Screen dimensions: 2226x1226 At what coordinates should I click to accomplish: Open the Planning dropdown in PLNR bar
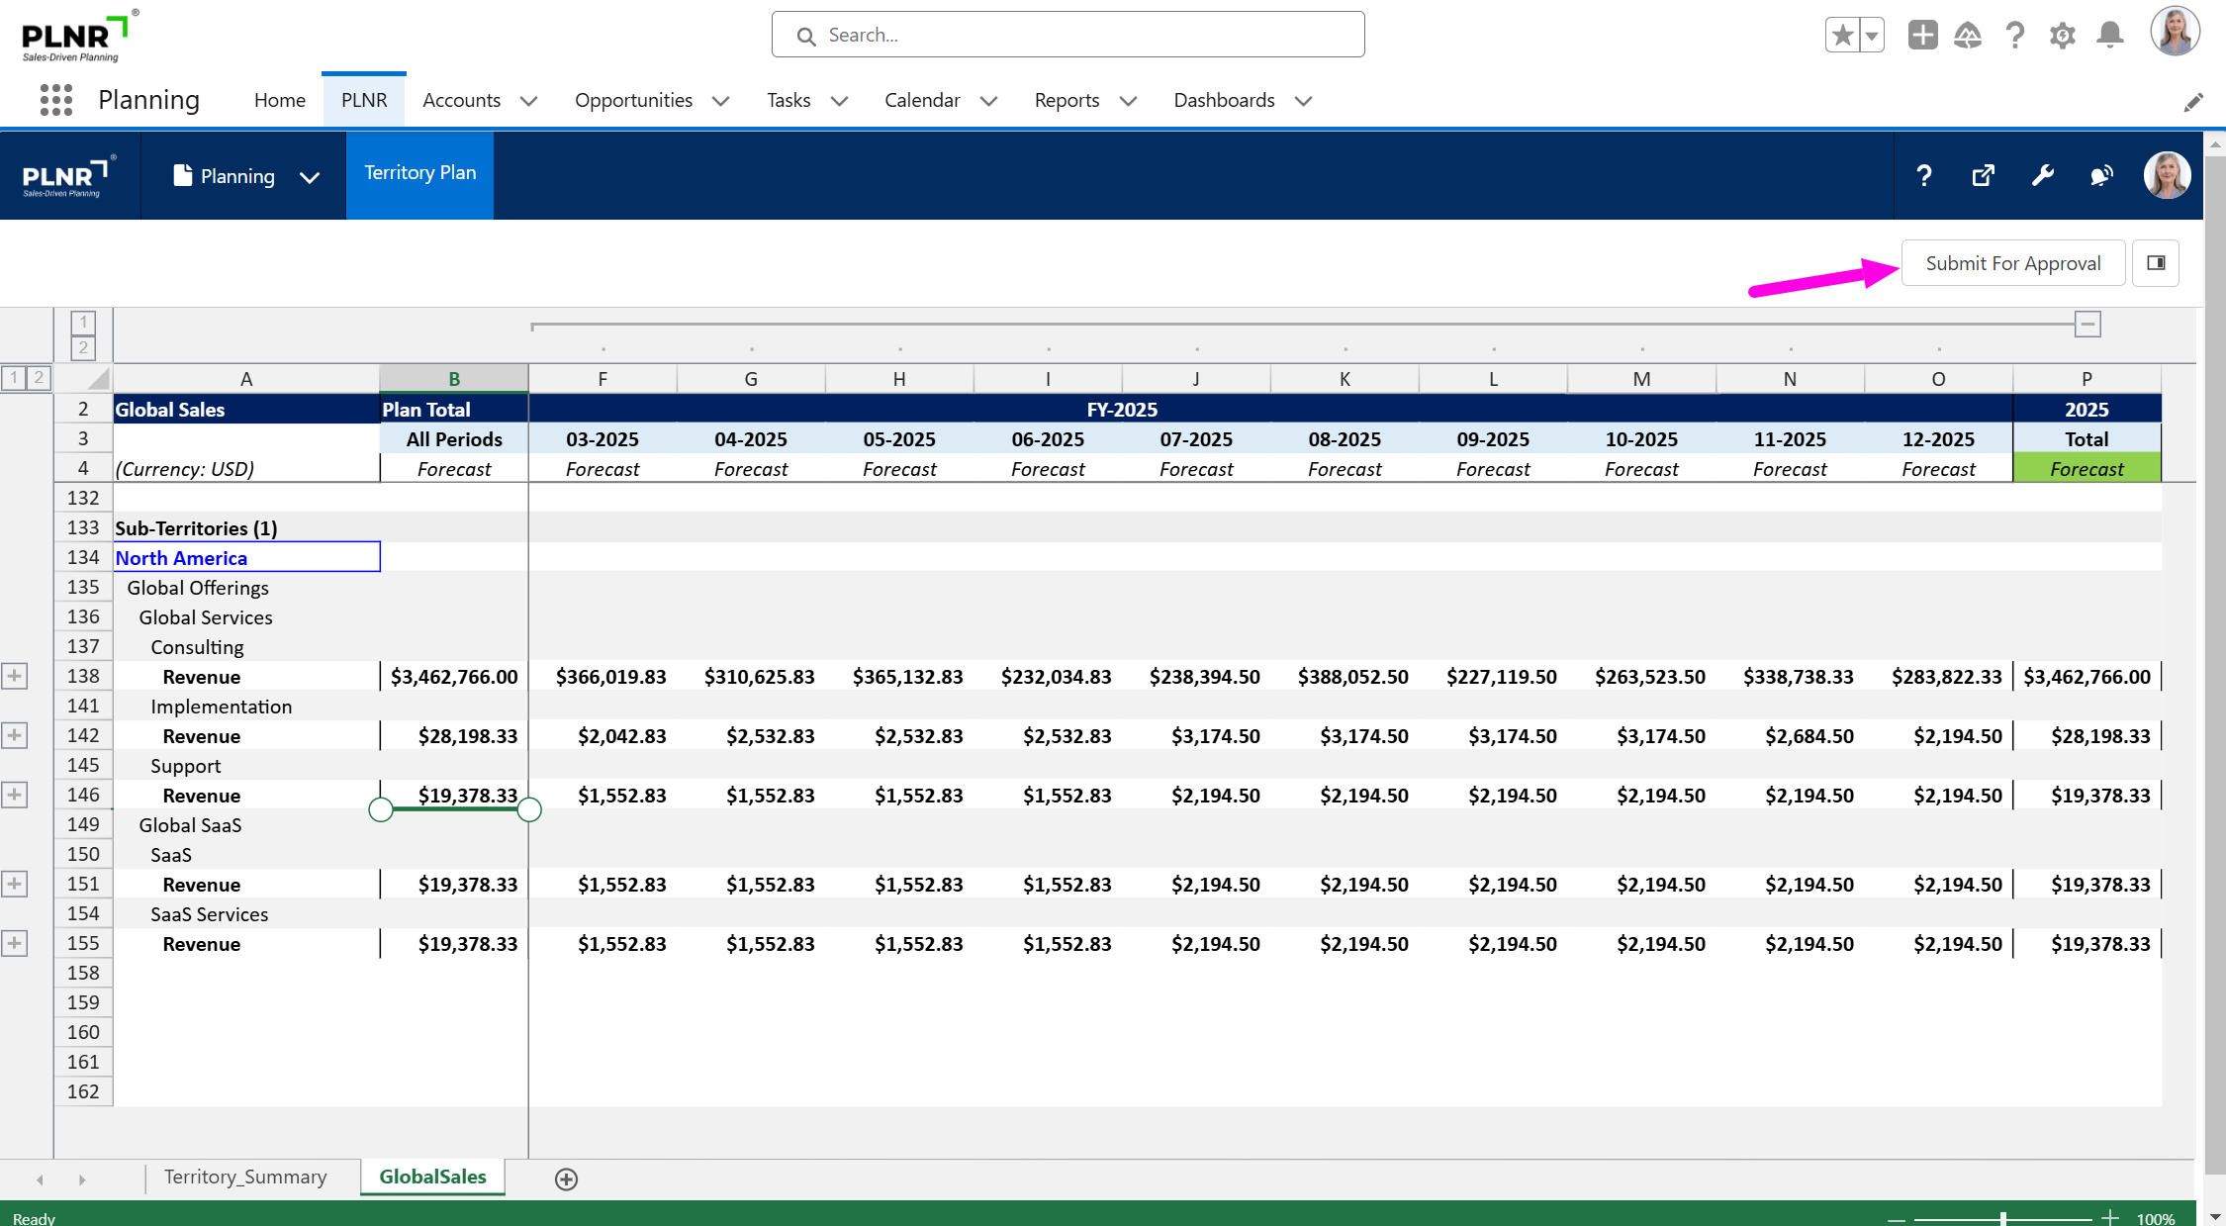pyautogui.click(x=309, y=177)
